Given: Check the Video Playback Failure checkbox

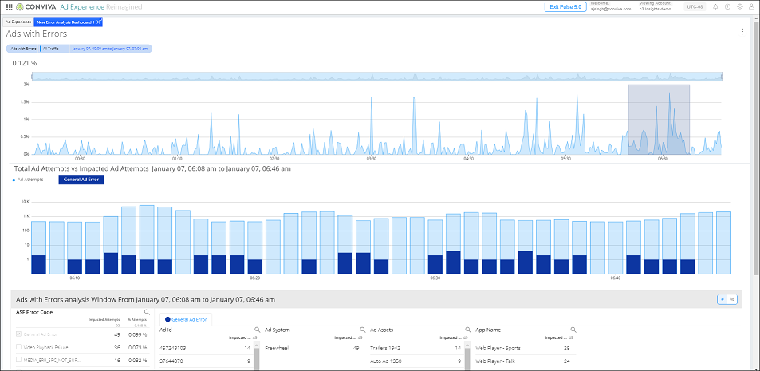Looking at the screenshot, I should click(20, 347).
